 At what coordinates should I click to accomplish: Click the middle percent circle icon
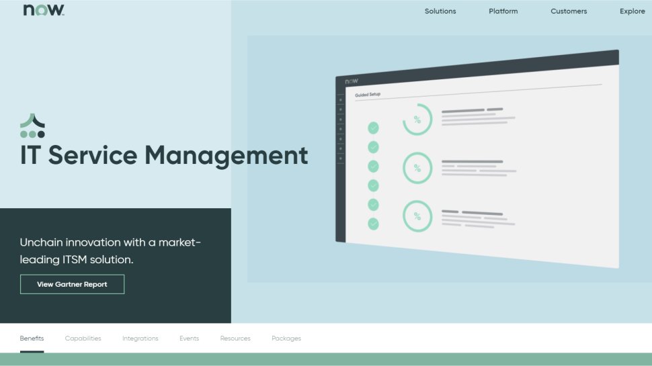pyautogui.click(x=417, y=168)
